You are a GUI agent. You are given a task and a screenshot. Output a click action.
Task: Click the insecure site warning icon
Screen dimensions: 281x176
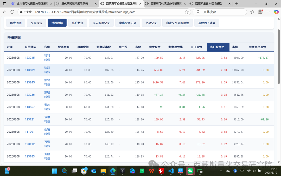tap(21, 12)
